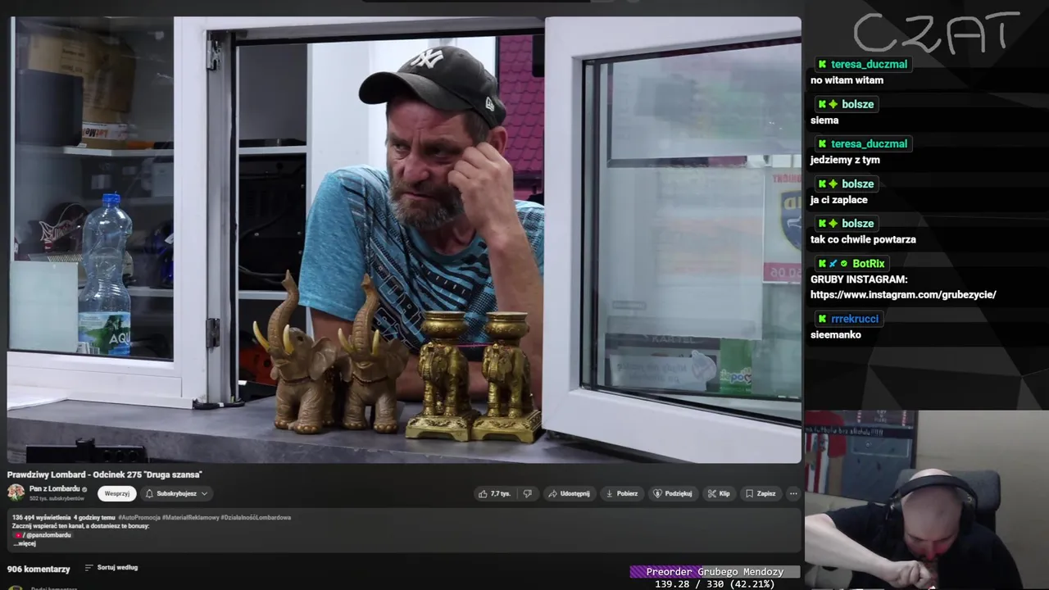This screenshot has width=1049, height=590.
Task: Click the Kick badge beside BotRix
Action: [x=822, y=263]
